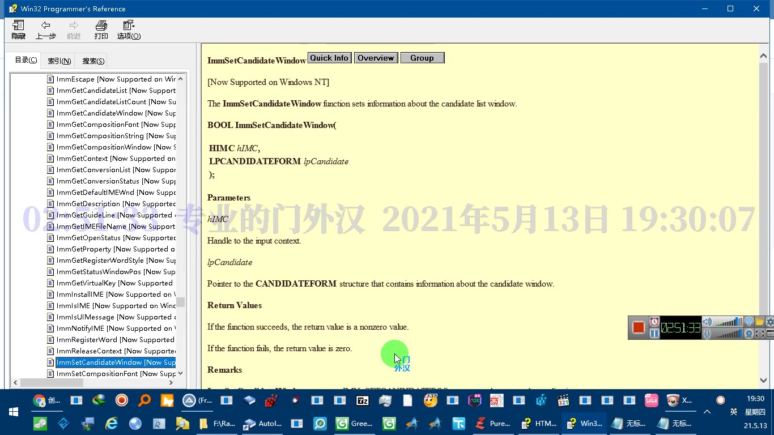Toggle recorder microphone icon

707,334
